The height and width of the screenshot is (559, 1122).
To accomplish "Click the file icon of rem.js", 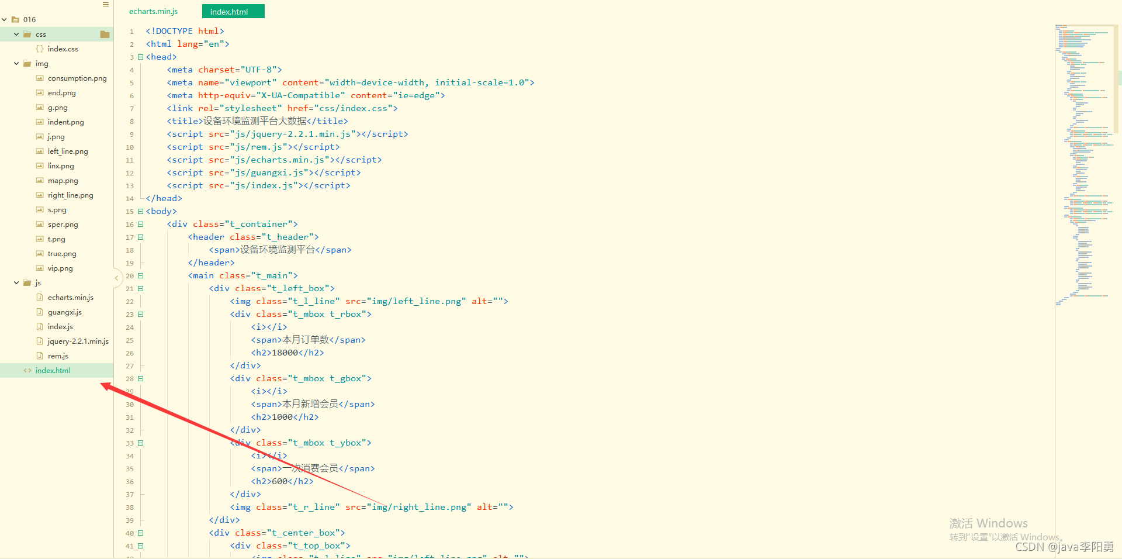I will point(40,356).
